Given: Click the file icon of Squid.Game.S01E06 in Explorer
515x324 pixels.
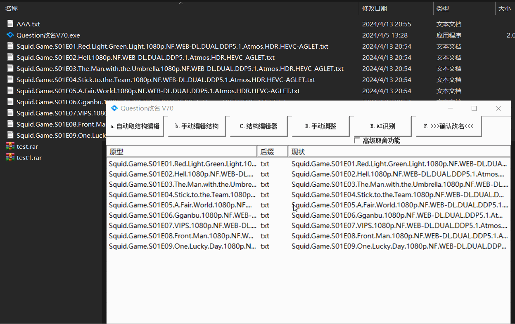Looking at the screenshot, I should coord(10,102).
